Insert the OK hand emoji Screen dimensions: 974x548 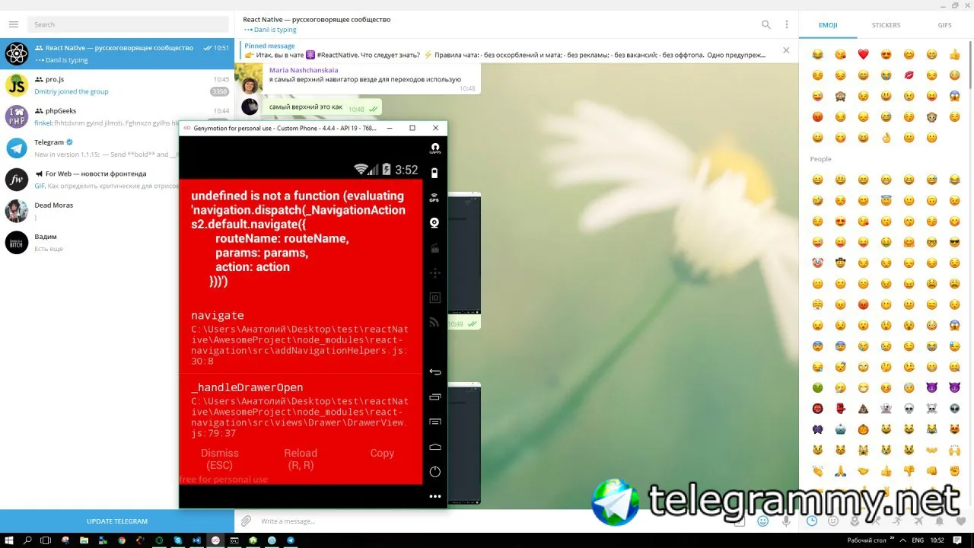[886, 138]
